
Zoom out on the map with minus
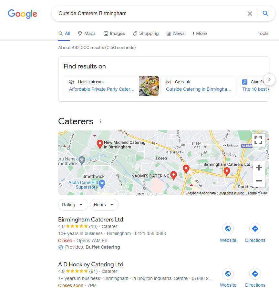[x=259, y=181]
